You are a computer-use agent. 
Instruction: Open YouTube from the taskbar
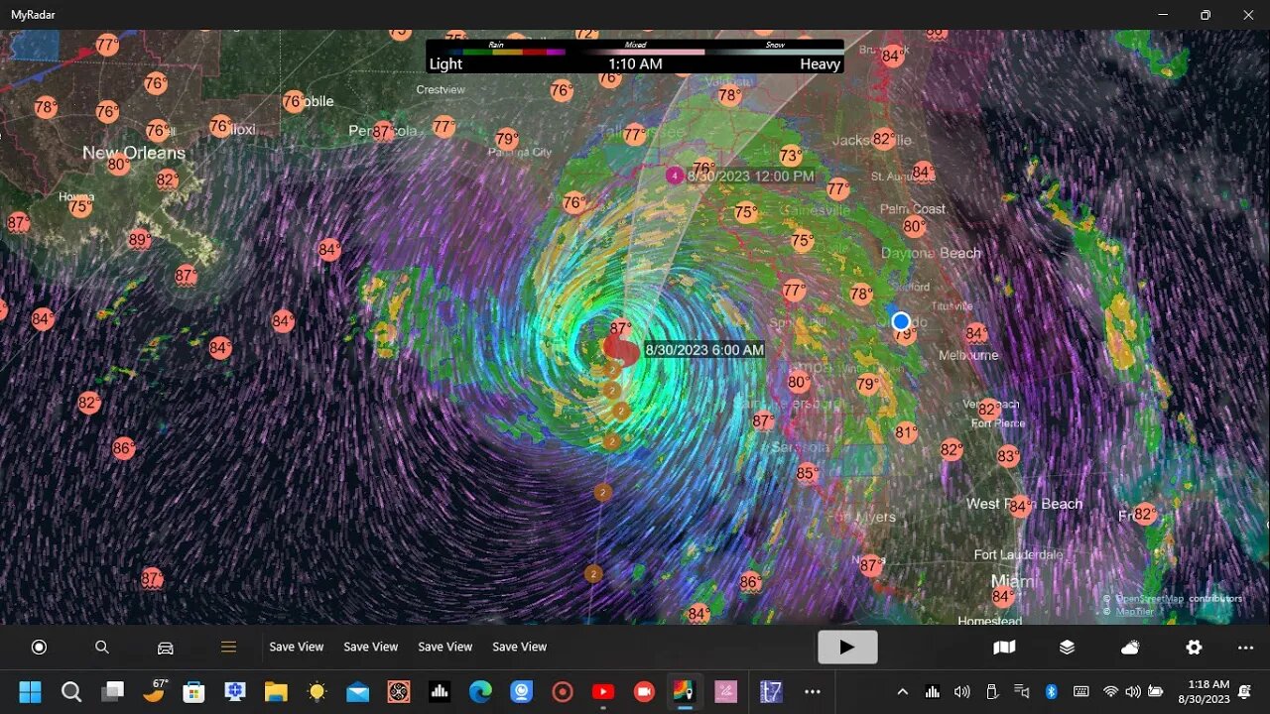click(603, 691)
